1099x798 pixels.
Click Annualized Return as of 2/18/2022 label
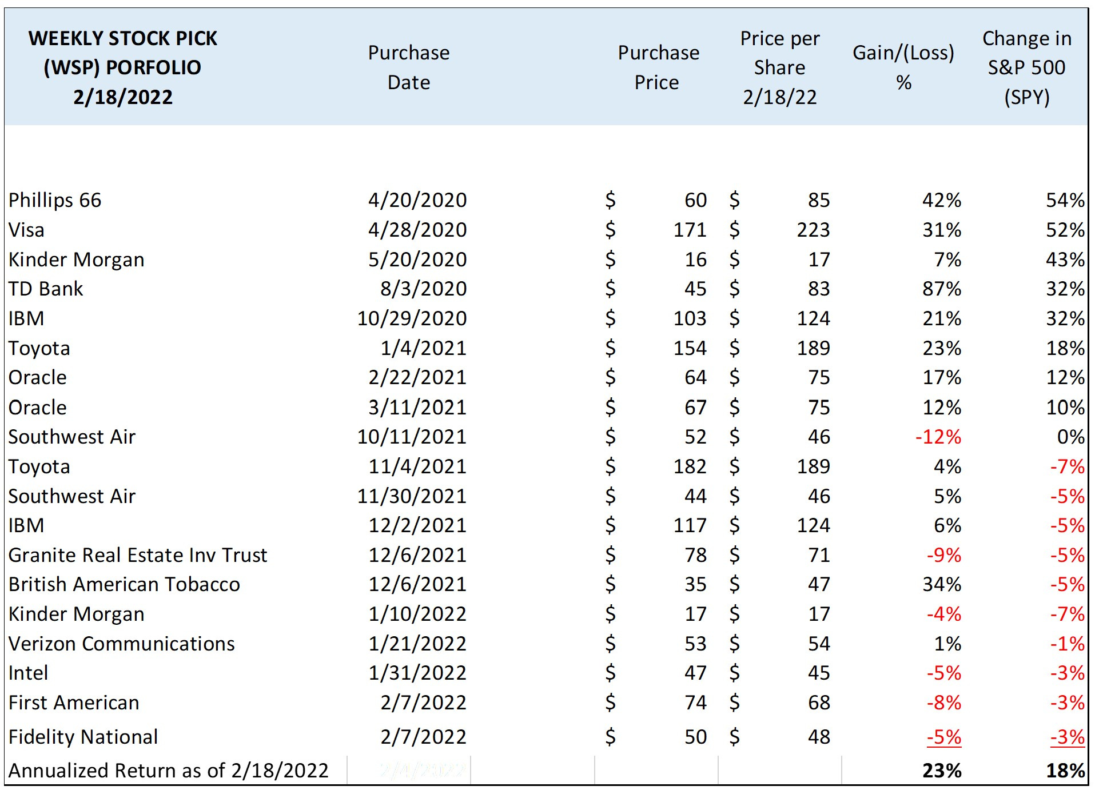(169, 771)
